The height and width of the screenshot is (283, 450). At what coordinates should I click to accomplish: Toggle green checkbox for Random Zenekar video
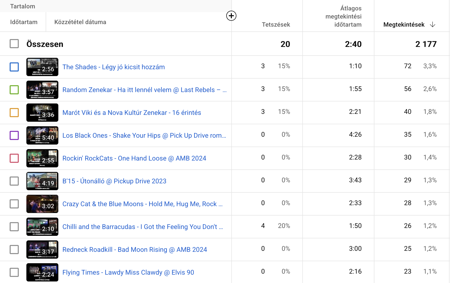click(14, 90)
